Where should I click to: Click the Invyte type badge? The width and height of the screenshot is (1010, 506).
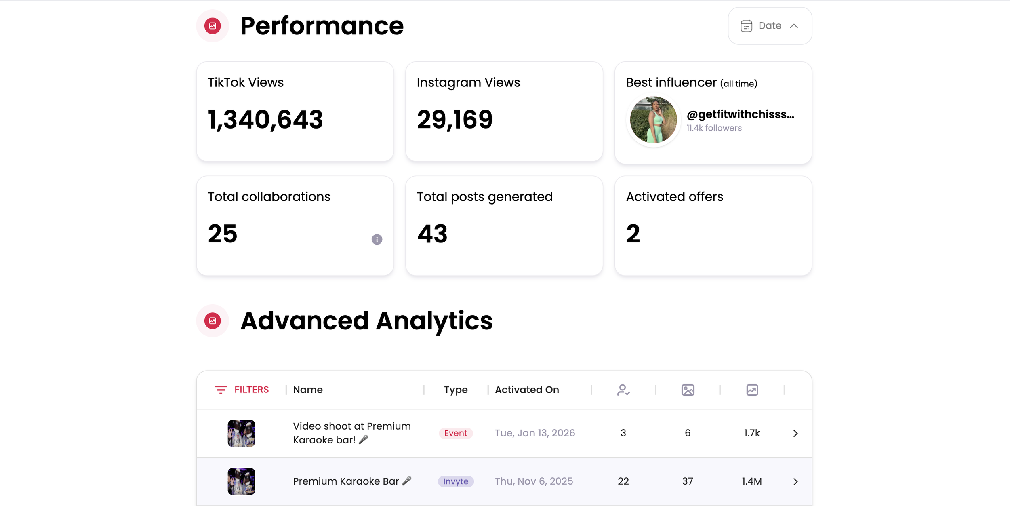456,481
